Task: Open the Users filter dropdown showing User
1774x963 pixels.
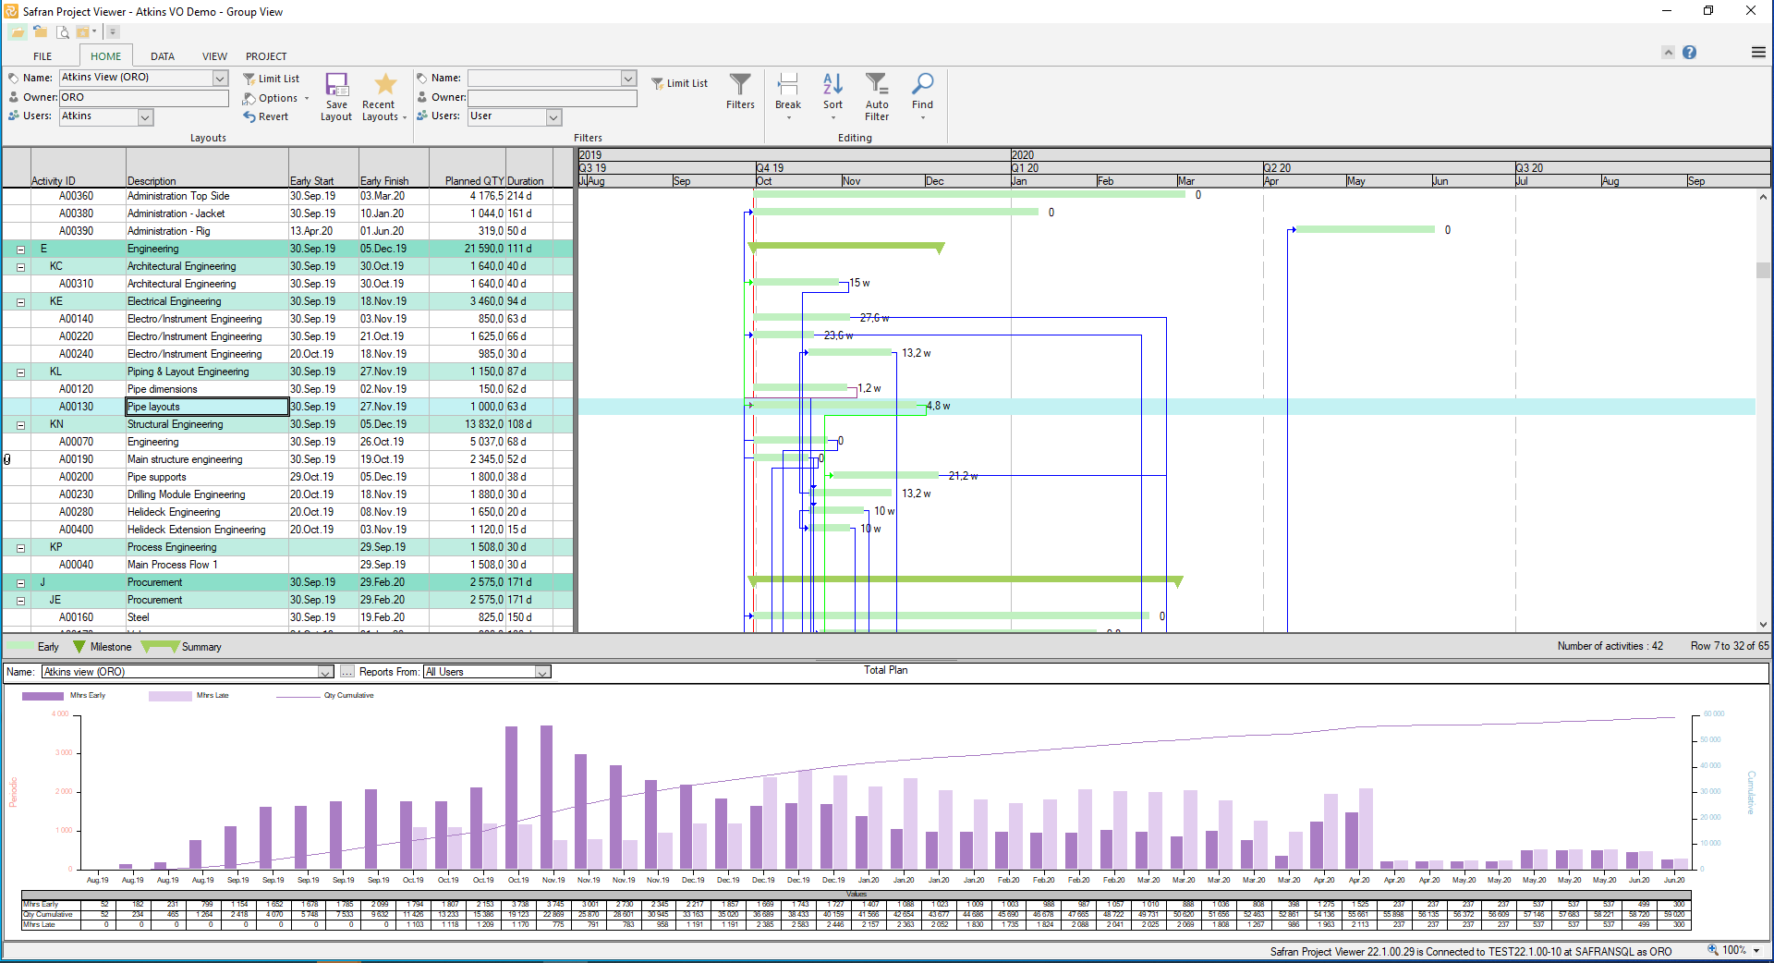Action: 553,116
